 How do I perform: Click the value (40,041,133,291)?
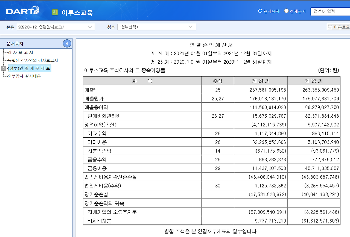pos(320,195)
